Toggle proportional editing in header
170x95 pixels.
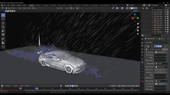tap(77, 8)
